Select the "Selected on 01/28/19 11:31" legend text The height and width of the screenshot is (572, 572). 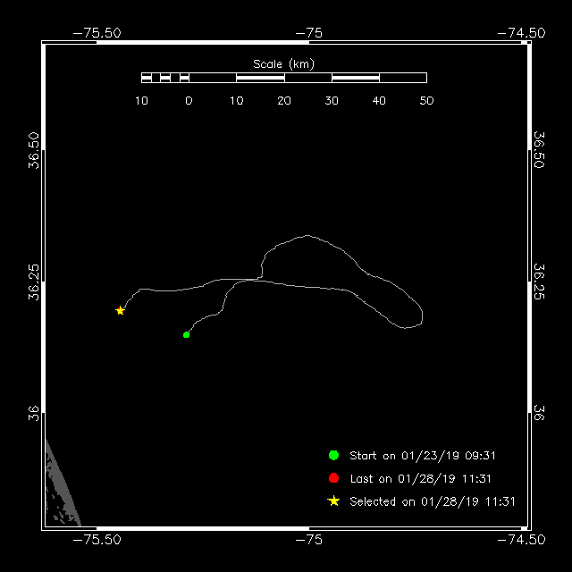pyautogui.click(x=433, y=502)
